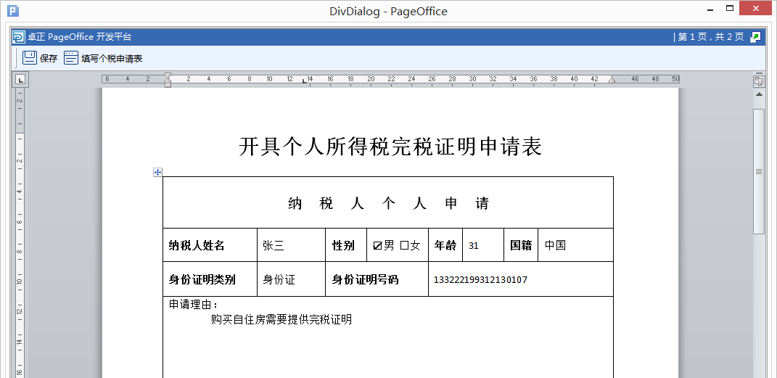Click the DivDialog window app icon

click(x=13, y=12)
